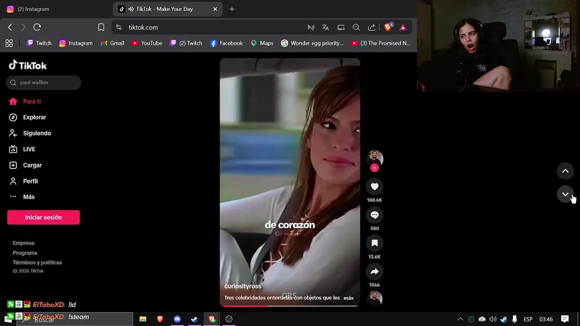580x326 pixels.
Task: Share the video using arrow icon
Action: 374,272
